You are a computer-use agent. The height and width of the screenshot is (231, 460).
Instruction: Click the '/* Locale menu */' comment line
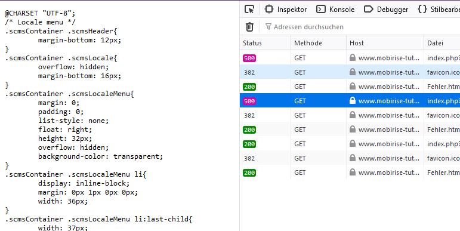40,22
